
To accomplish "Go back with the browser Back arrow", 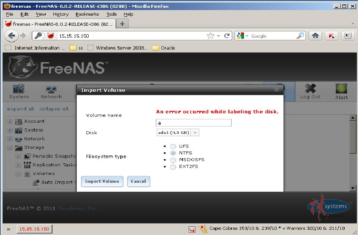I will (12, 36).
